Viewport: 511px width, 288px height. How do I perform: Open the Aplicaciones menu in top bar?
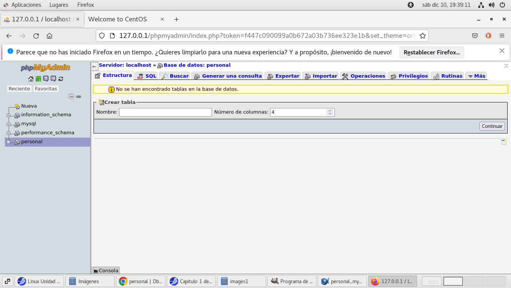pyautogui.click(x=26, y=5)
